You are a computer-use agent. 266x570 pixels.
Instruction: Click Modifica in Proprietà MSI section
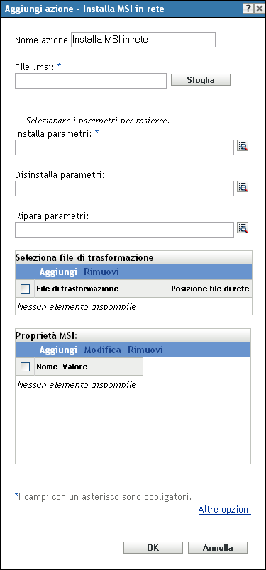click(x=103, y=350)
